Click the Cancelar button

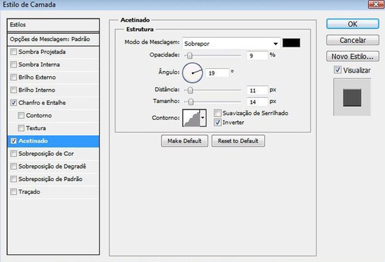click(353, 40)
